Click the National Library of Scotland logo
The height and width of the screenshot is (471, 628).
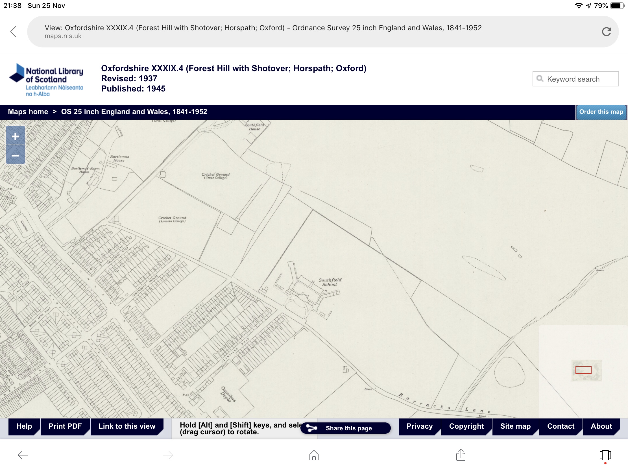pos(46,80)
